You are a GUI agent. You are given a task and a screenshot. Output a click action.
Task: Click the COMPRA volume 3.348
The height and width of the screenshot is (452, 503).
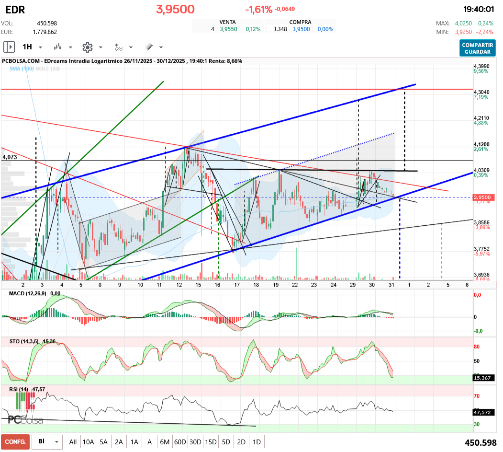tap(280, 29)
